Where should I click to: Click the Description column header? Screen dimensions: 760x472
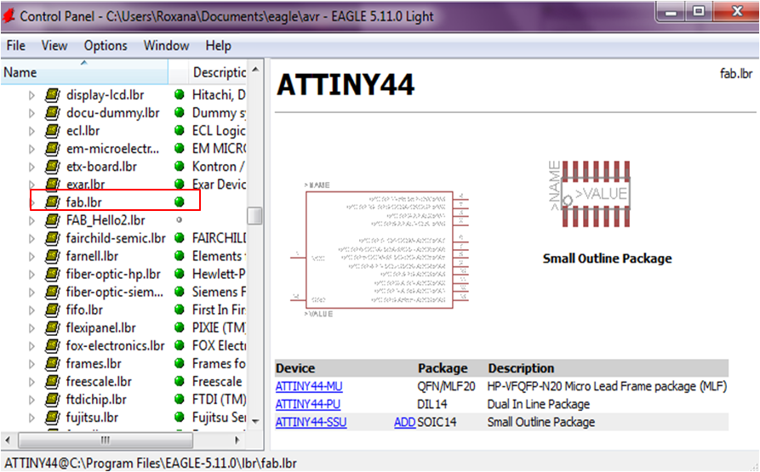coord(219,72)
